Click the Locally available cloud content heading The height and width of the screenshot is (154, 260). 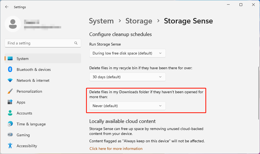pos(122,121)
